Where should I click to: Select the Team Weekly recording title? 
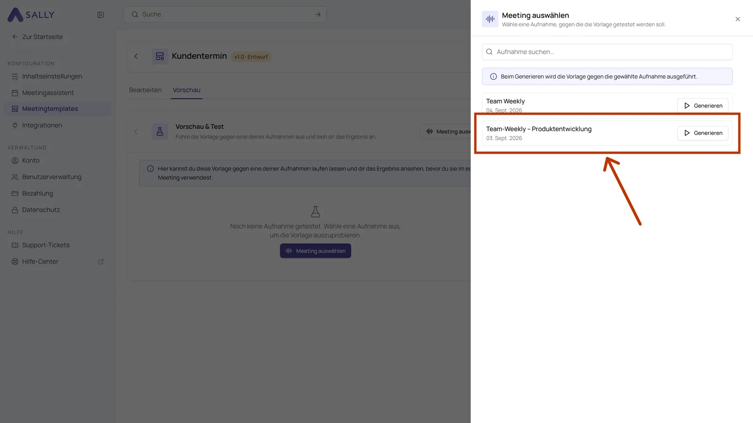point(505,102)
